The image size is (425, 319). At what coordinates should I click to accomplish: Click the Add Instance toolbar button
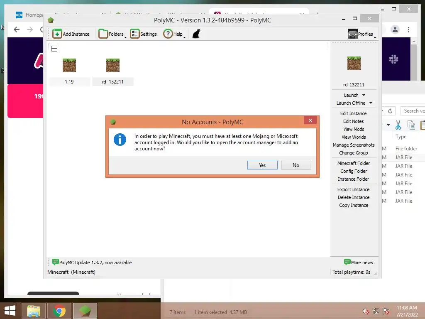point(71,34)
